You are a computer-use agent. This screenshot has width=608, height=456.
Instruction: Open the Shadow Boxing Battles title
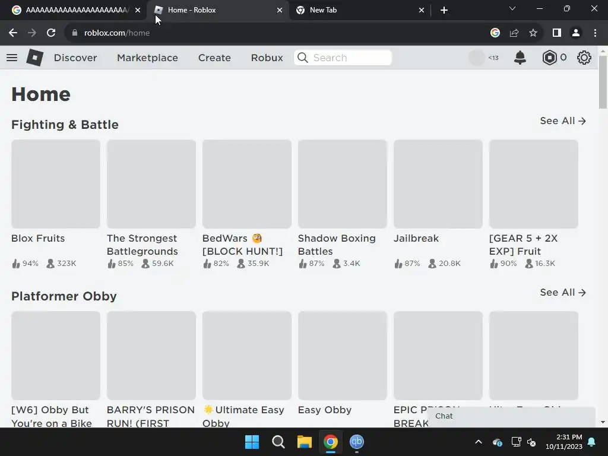(337, 245)
